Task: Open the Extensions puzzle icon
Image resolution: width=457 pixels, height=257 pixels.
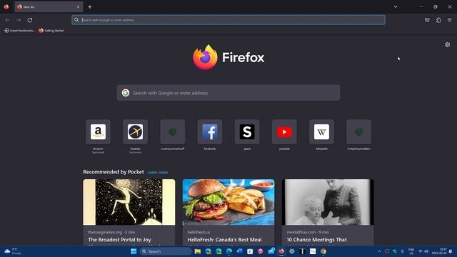Action: pos(438,20)
